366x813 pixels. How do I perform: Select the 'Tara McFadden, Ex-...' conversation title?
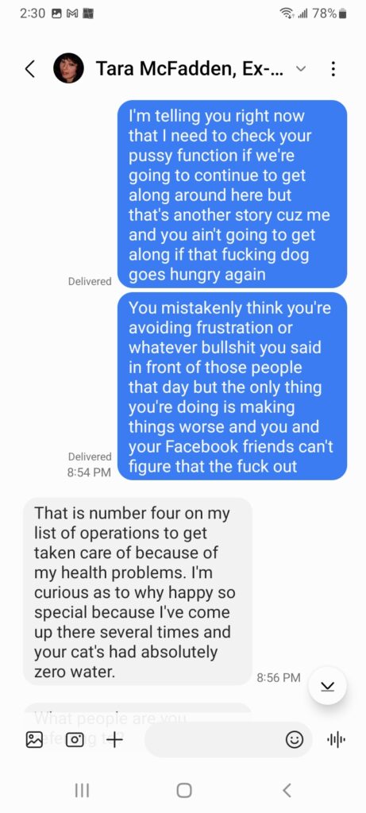click(x=190, y=68)
